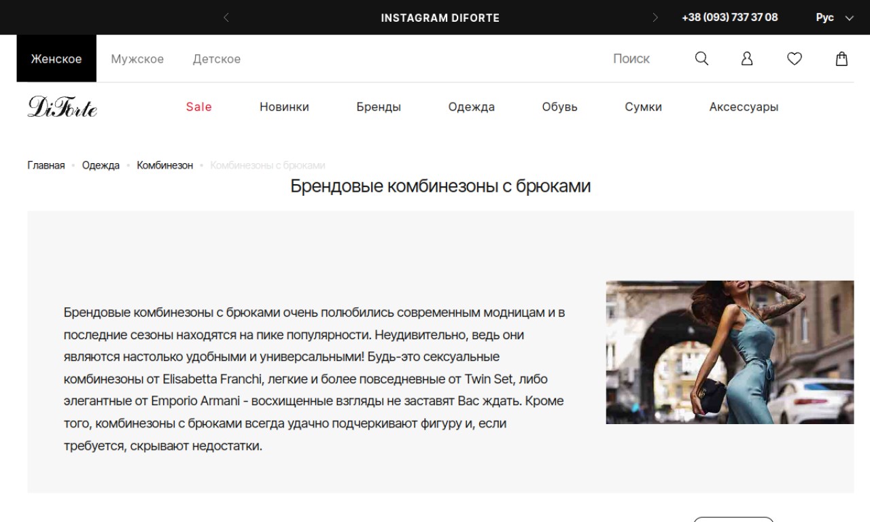The image size is (870, 522).
Task: Open the shopping bag cart
Action: tap(841, 59)
